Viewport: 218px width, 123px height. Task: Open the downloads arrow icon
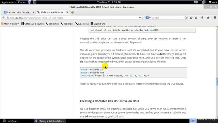[202, 18]
